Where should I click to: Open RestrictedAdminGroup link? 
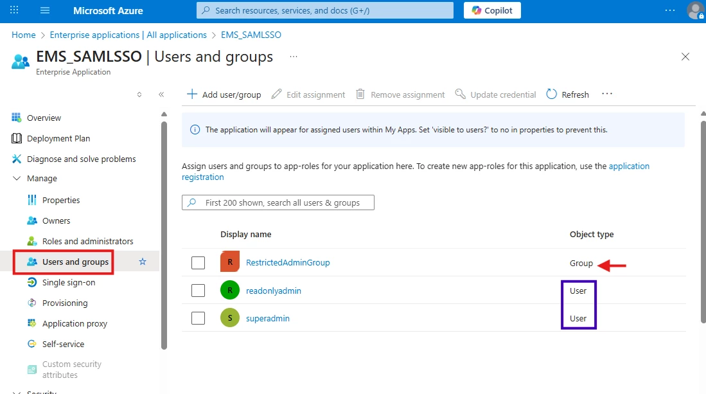[x=288, y=262]
